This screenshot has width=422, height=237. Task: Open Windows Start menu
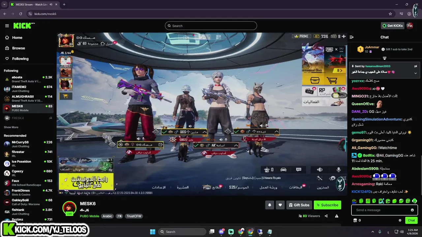click(152, 232)
